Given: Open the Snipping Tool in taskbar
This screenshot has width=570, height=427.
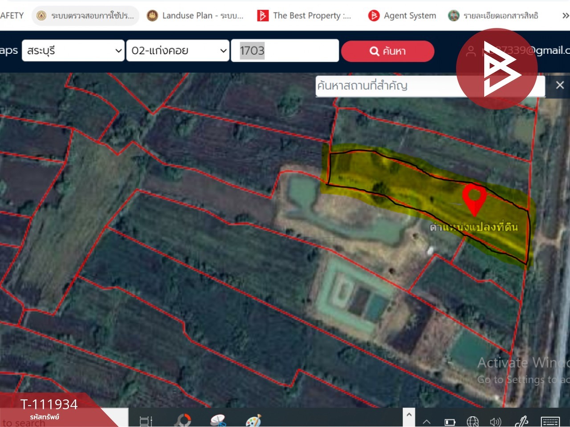Looking at the screenshot, I should pos(218,420).
